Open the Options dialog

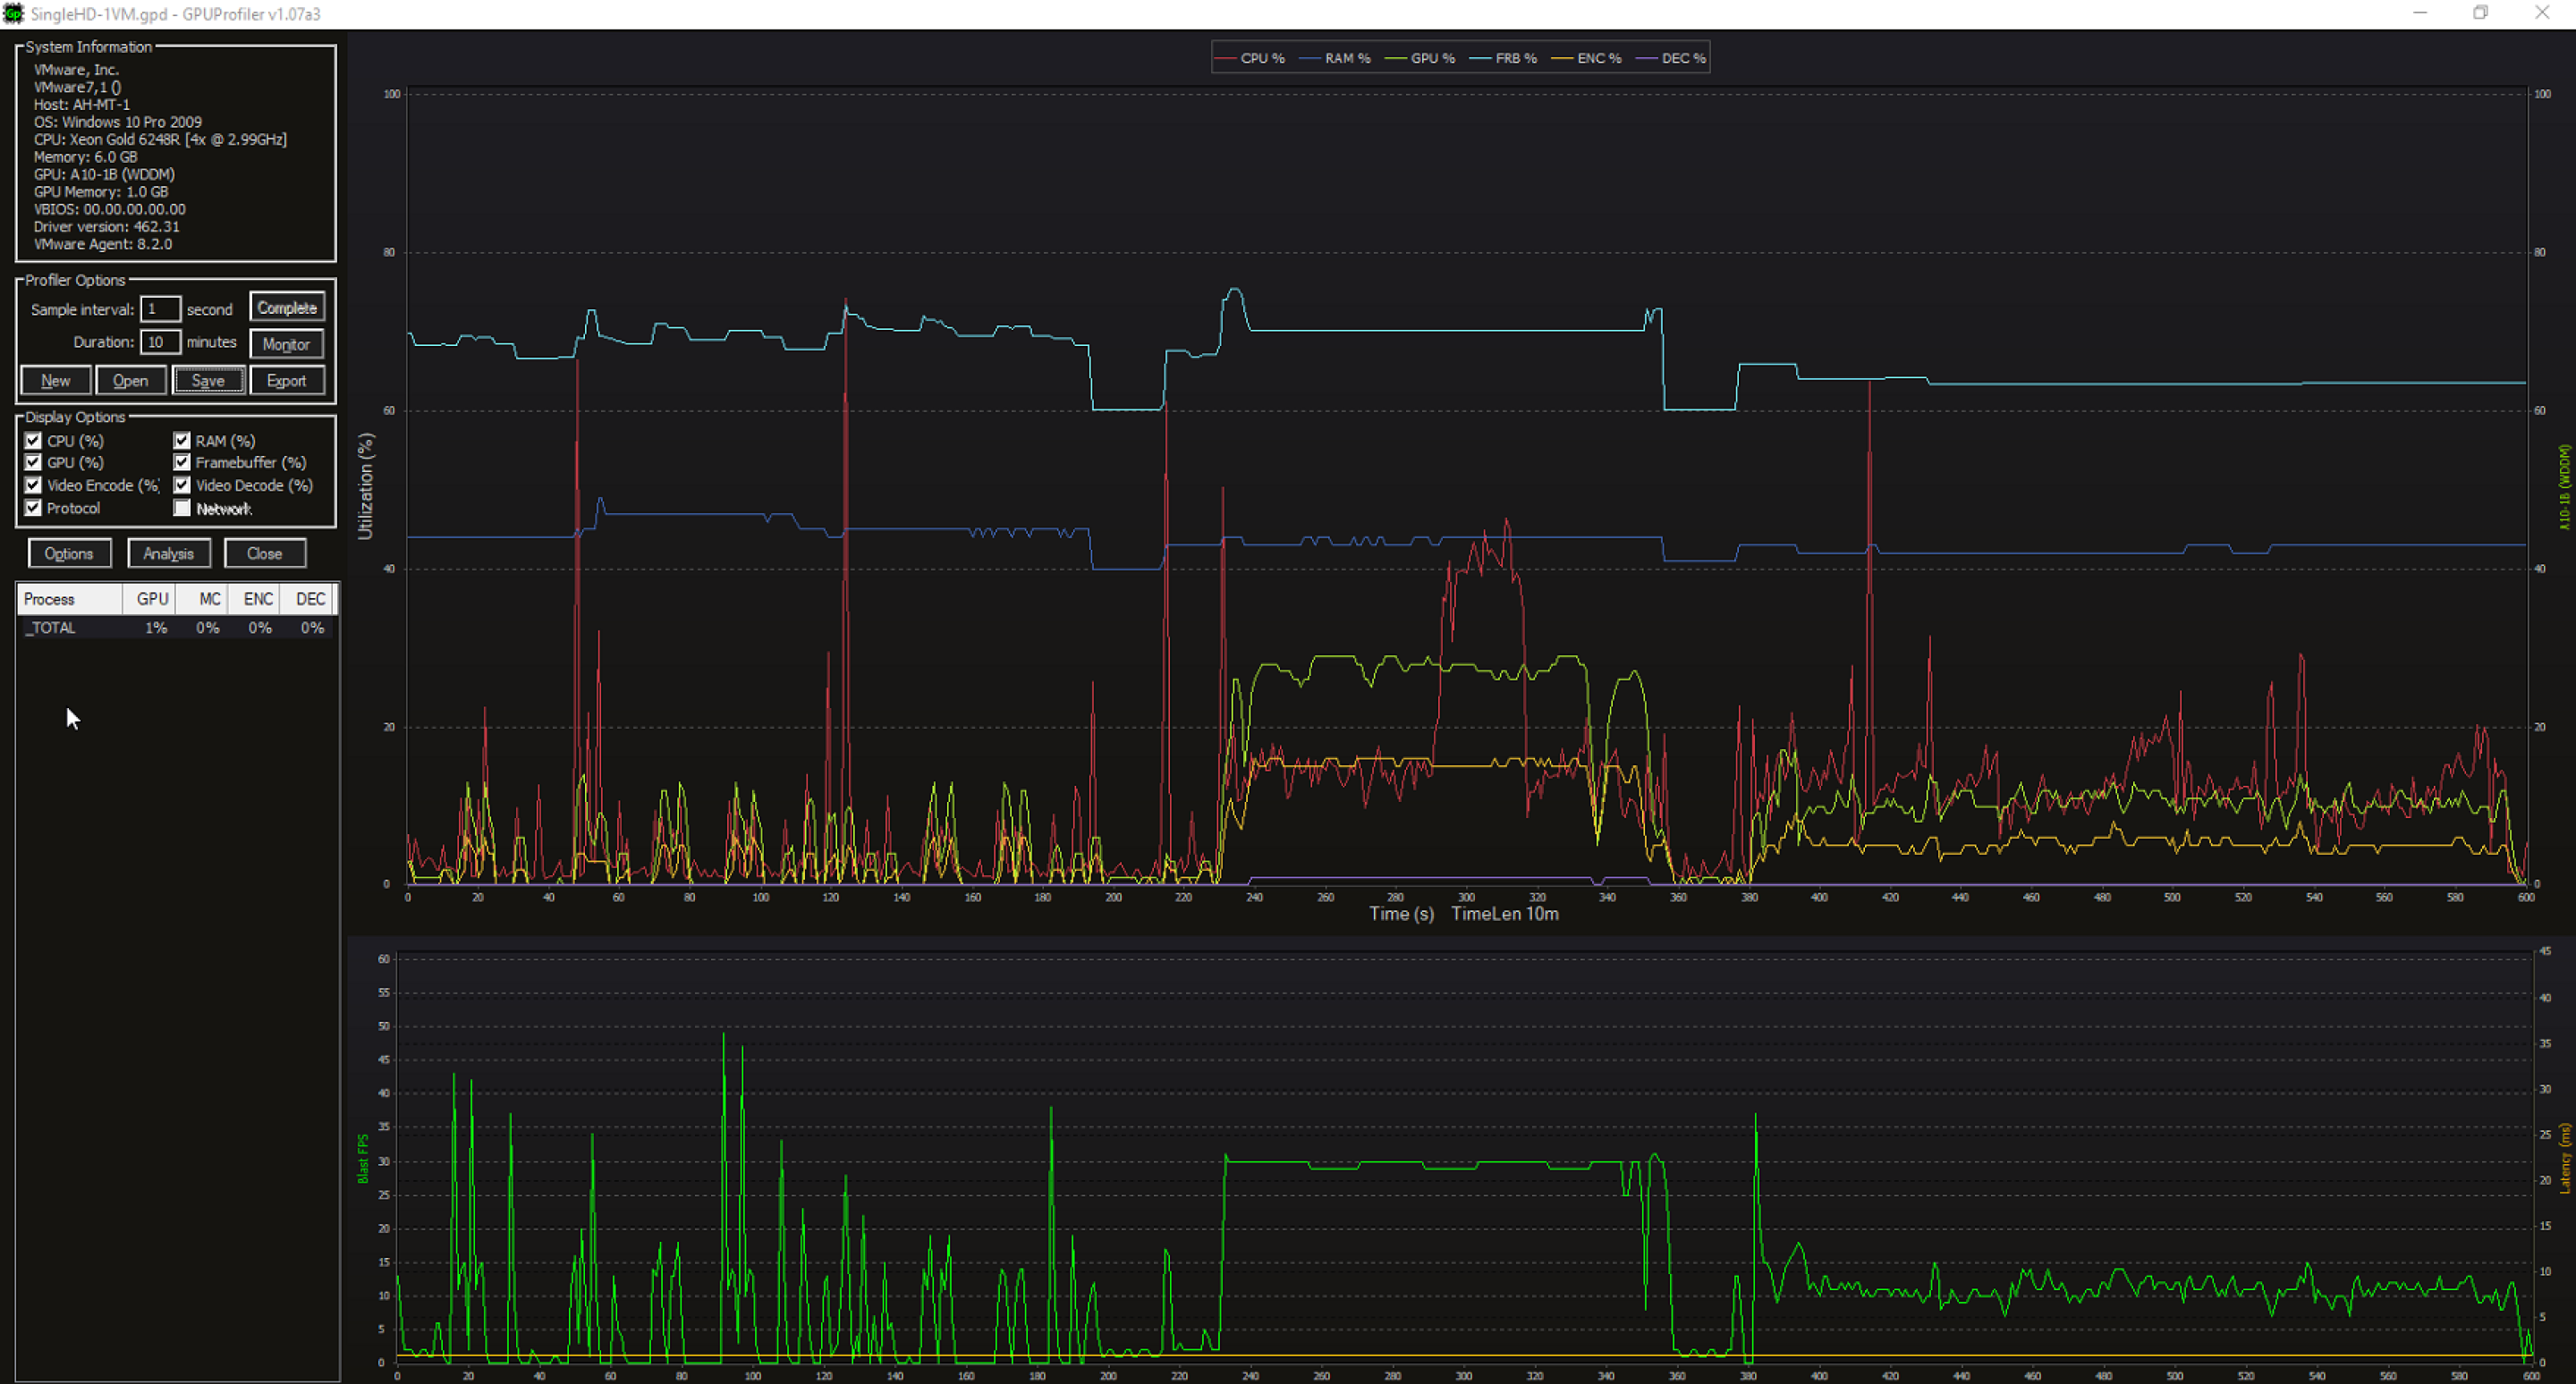coord(69,553)
